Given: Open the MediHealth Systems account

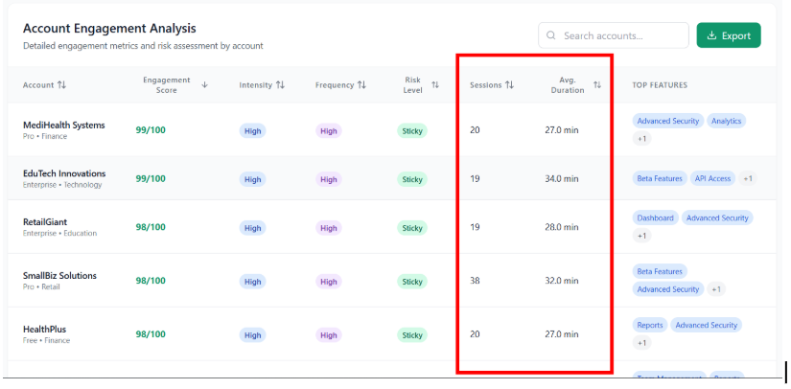Looking at the screenshot, I should (x=63, y=125).
